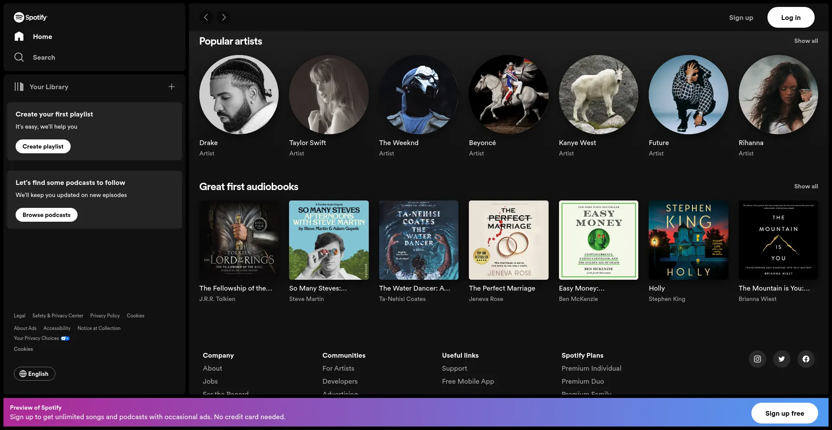Click the About Ads link
This screenshot has width=832, height=430.
(25, 328)
